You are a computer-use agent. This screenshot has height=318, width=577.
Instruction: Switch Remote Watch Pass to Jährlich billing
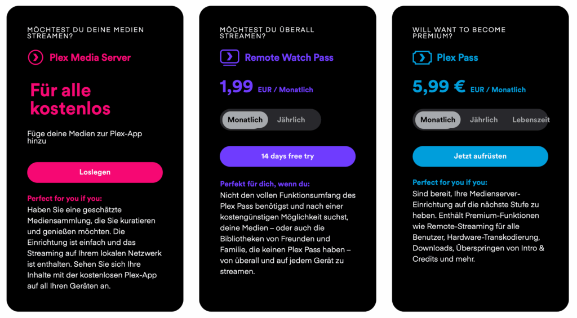[x=291, y=120]
